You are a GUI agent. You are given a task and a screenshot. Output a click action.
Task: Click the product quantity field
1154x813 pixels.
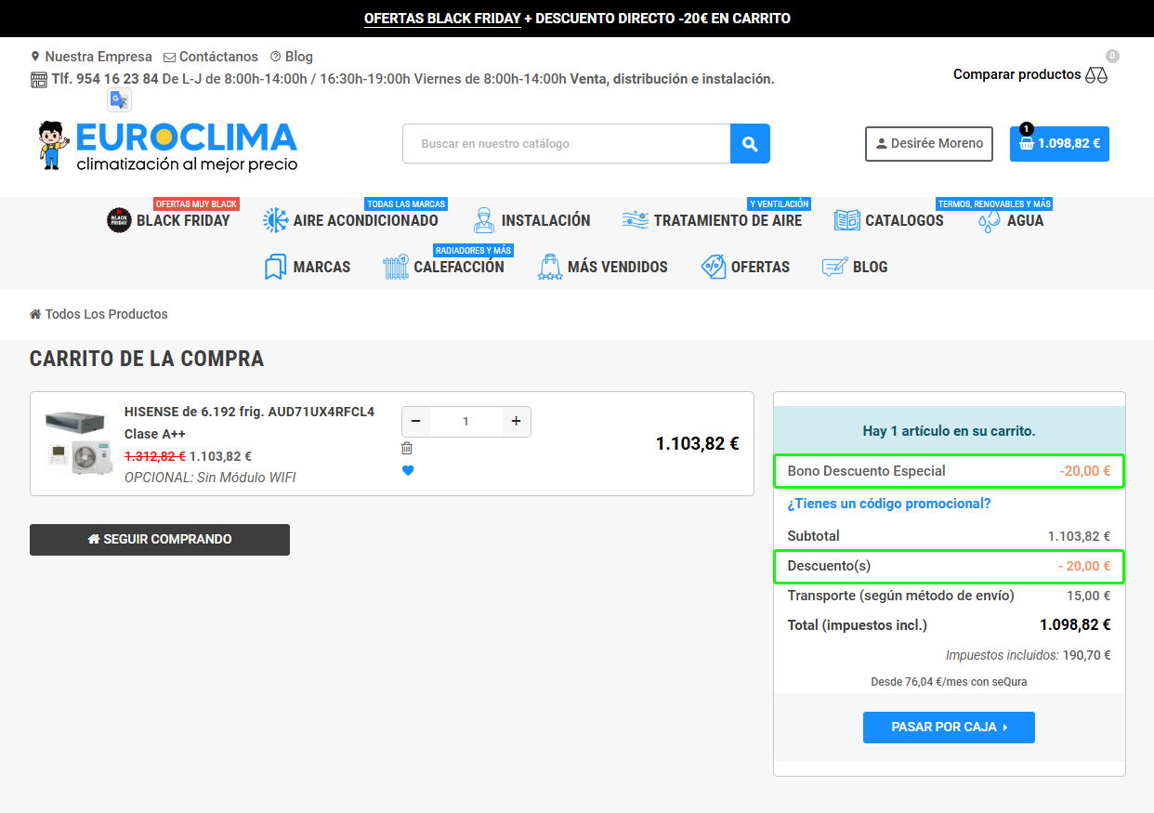466,422
